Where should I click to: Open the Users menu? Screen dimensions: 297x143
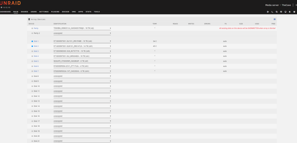coord(34,12)
